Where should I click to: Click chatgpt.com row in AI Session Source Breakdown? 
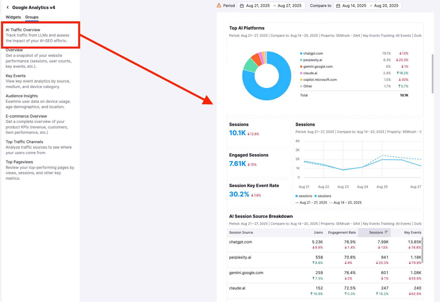coord(240,242)
